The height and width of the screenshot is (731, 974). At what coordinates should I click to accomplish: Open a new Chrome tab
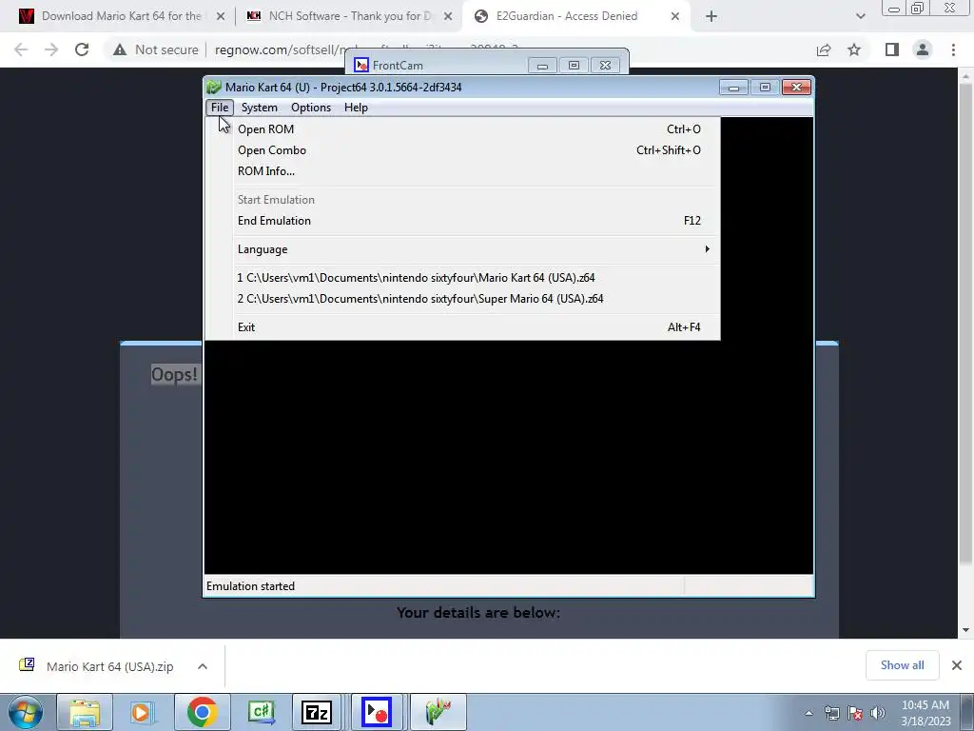[711, 17]
